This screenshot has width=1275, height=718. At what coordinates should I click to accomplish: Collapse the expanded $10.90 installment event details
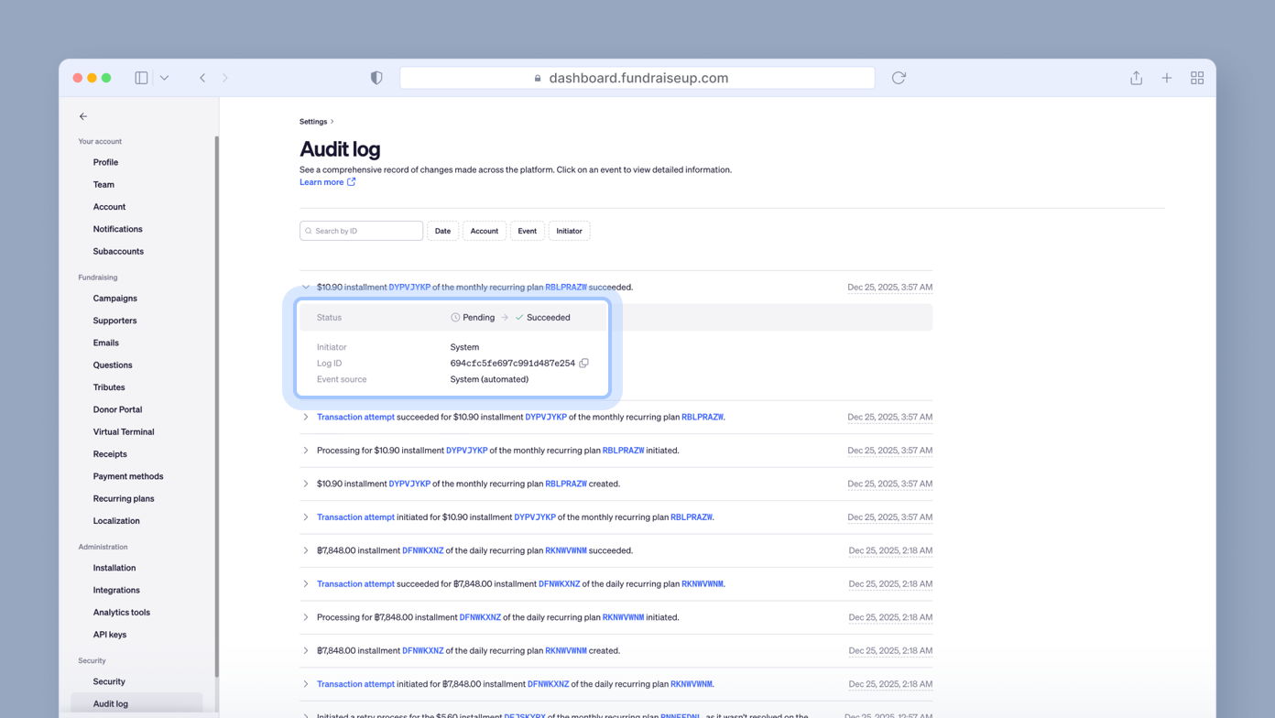[305, 287]
